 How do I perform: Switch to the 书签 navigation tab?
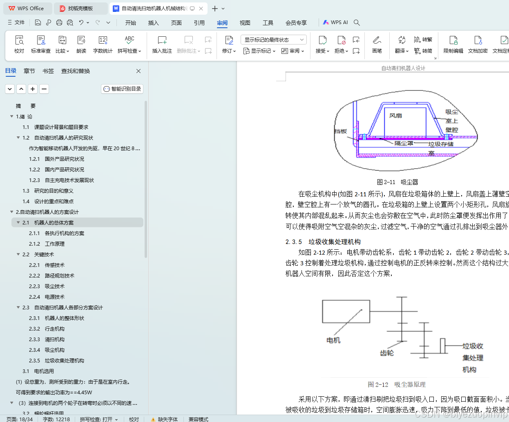[x=48, y=71]
